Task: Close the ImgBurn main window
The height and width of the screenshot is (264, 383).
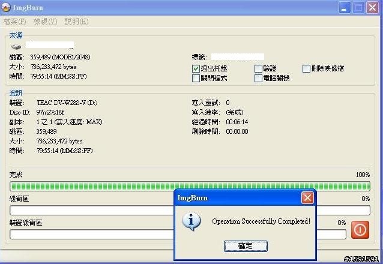Action: pyautogui.click(x=372, y=8)
